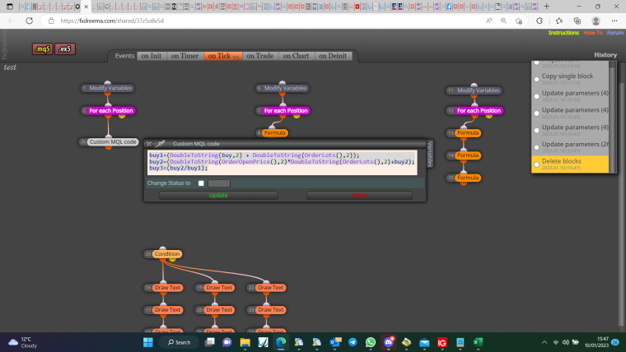Select Draw Text block 22
This screenshot has height=352, width=626.
[x=266, y=287]
